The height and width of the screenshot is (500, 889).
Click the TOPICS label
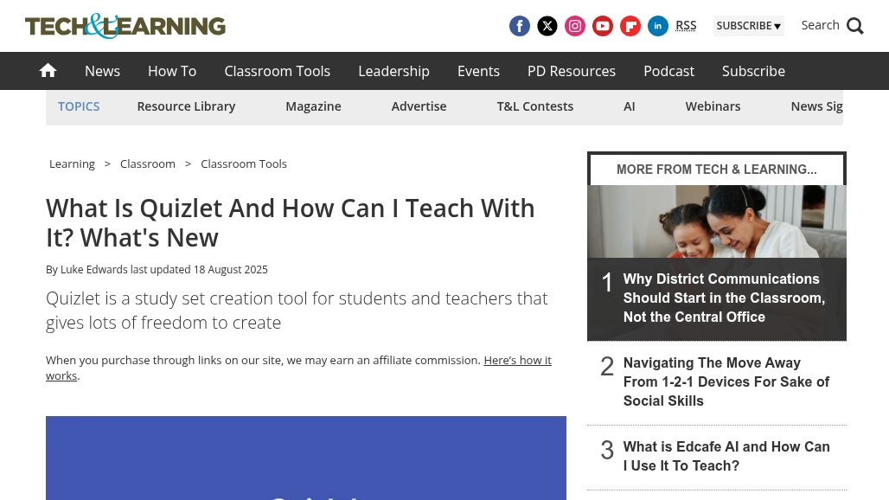point(79,106)
